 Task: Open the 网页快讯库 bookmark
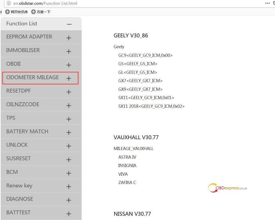click(x=17, y=12)
